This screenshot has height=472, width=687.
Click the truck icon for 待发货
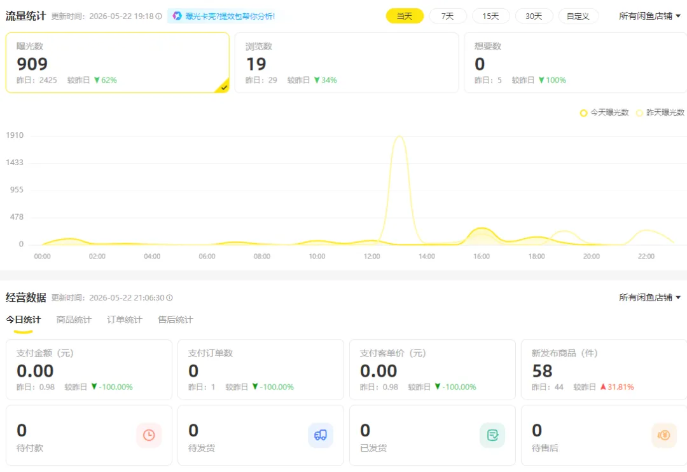320,435
